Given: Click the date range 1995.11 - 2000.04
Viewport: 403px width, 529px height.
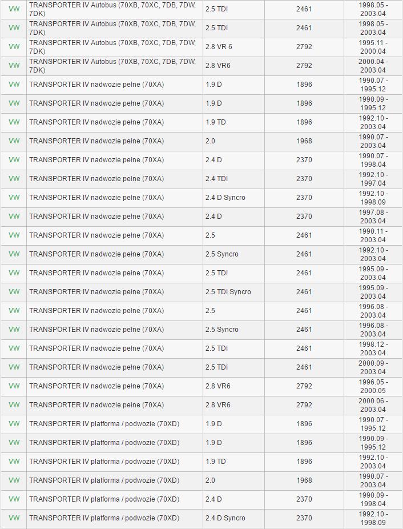Looking at the screenshot, I should tap(373, 47).
